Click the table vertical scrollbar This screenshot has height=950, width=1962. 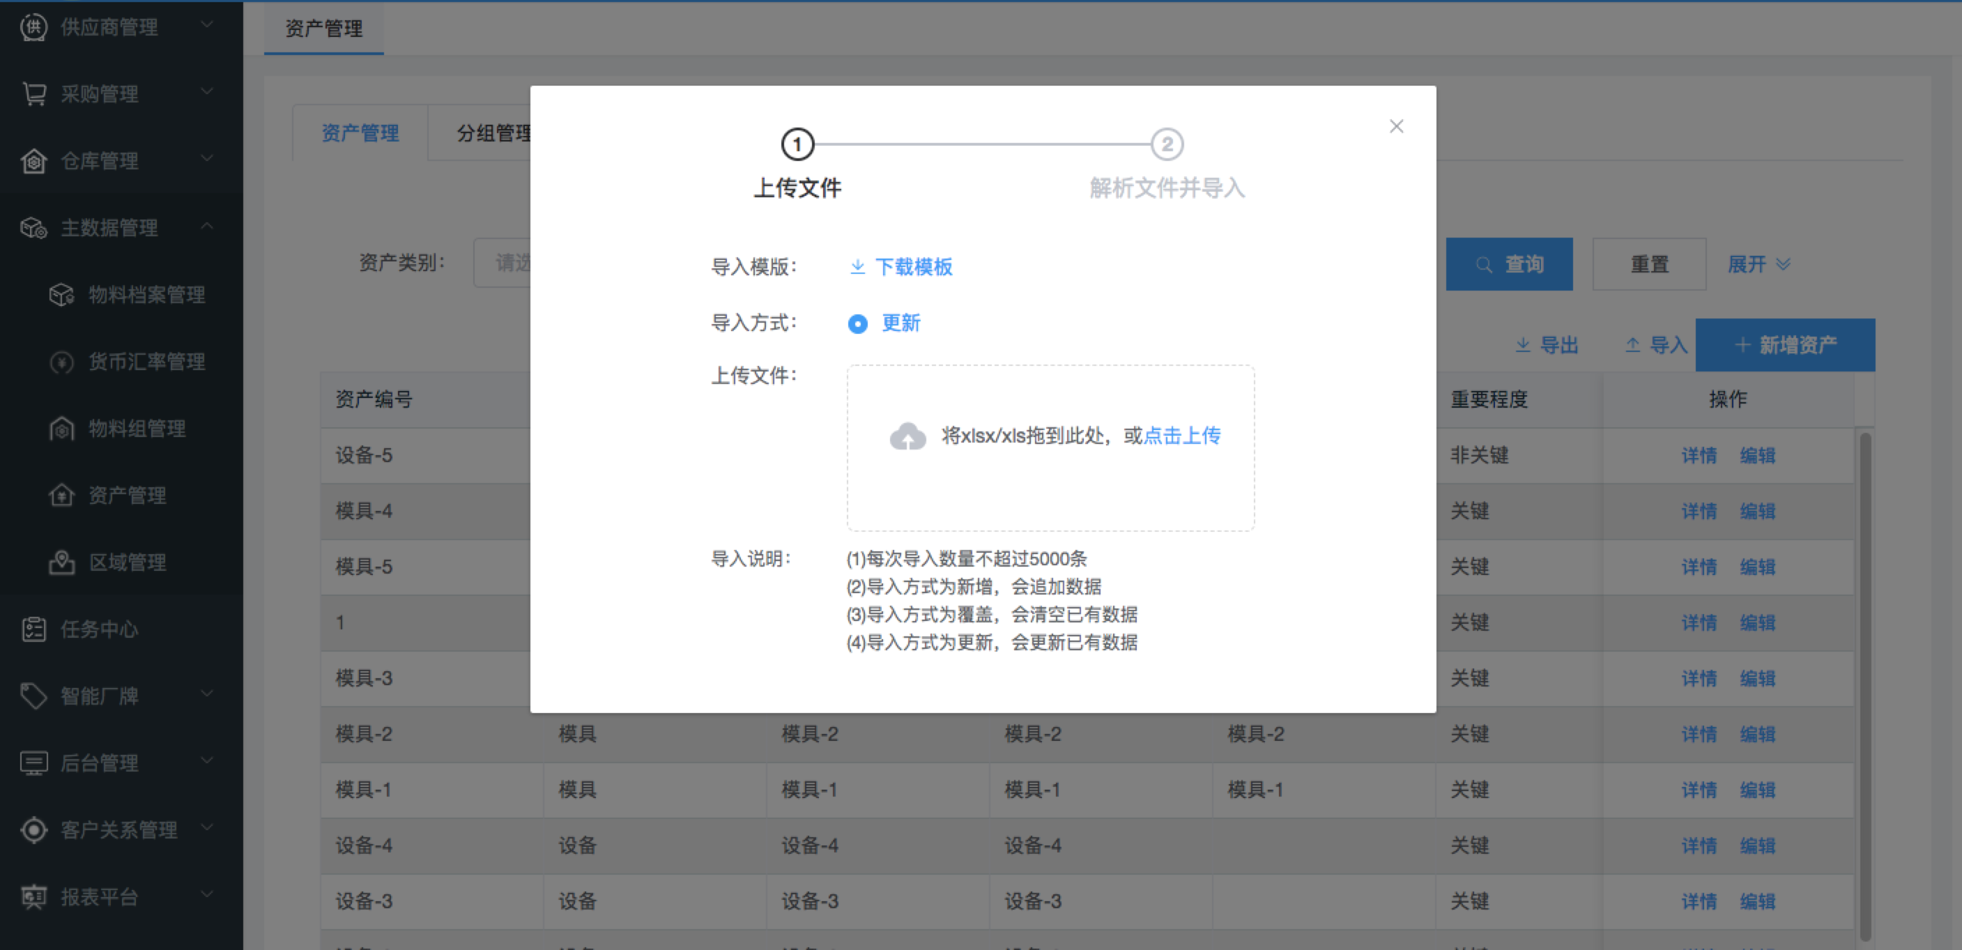[x=1864, y=686]
